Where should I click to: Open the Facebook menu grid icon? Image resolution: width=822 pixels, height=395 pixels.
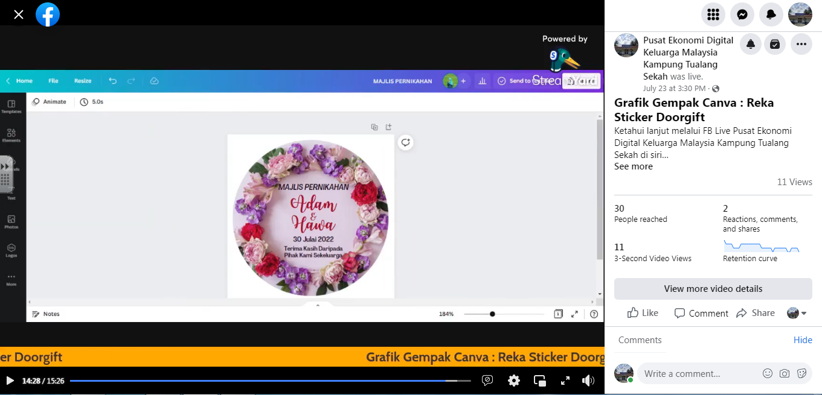pyautogui.click(x=713, y=14)
